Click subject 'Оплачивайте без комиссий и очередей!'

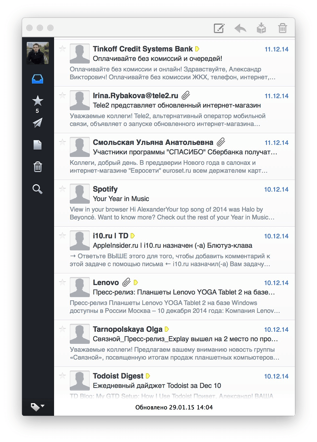157,59
